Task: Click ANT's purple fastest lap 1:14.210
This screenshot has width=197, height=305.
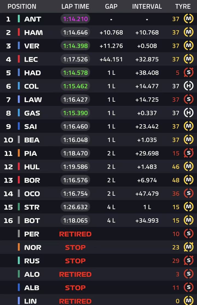Action: [75, 19]
